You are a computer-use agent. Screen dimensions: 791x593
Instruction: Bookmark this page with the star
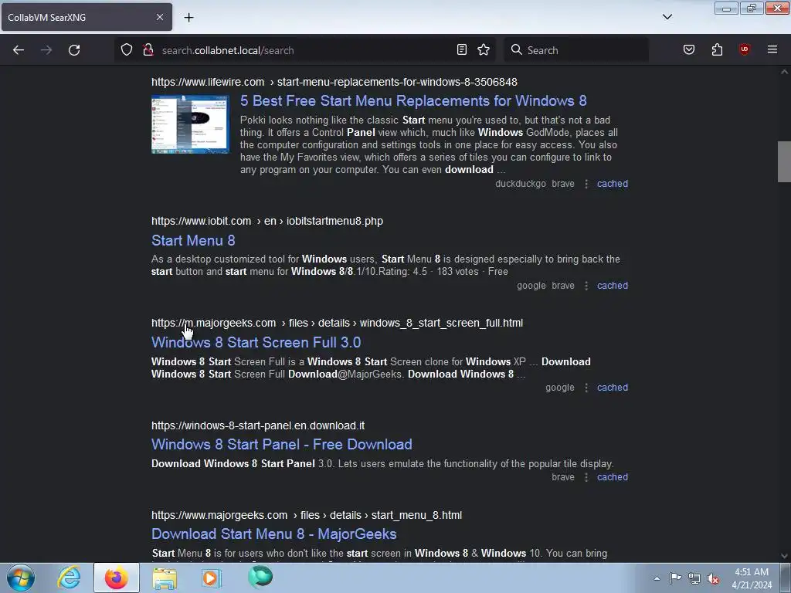pyautogui.click(x=484, y=49)
